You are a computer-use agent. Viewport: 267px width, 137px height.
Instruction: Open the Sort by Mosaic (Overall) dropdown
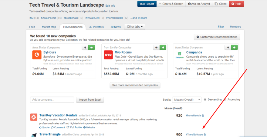coord(187,100)
